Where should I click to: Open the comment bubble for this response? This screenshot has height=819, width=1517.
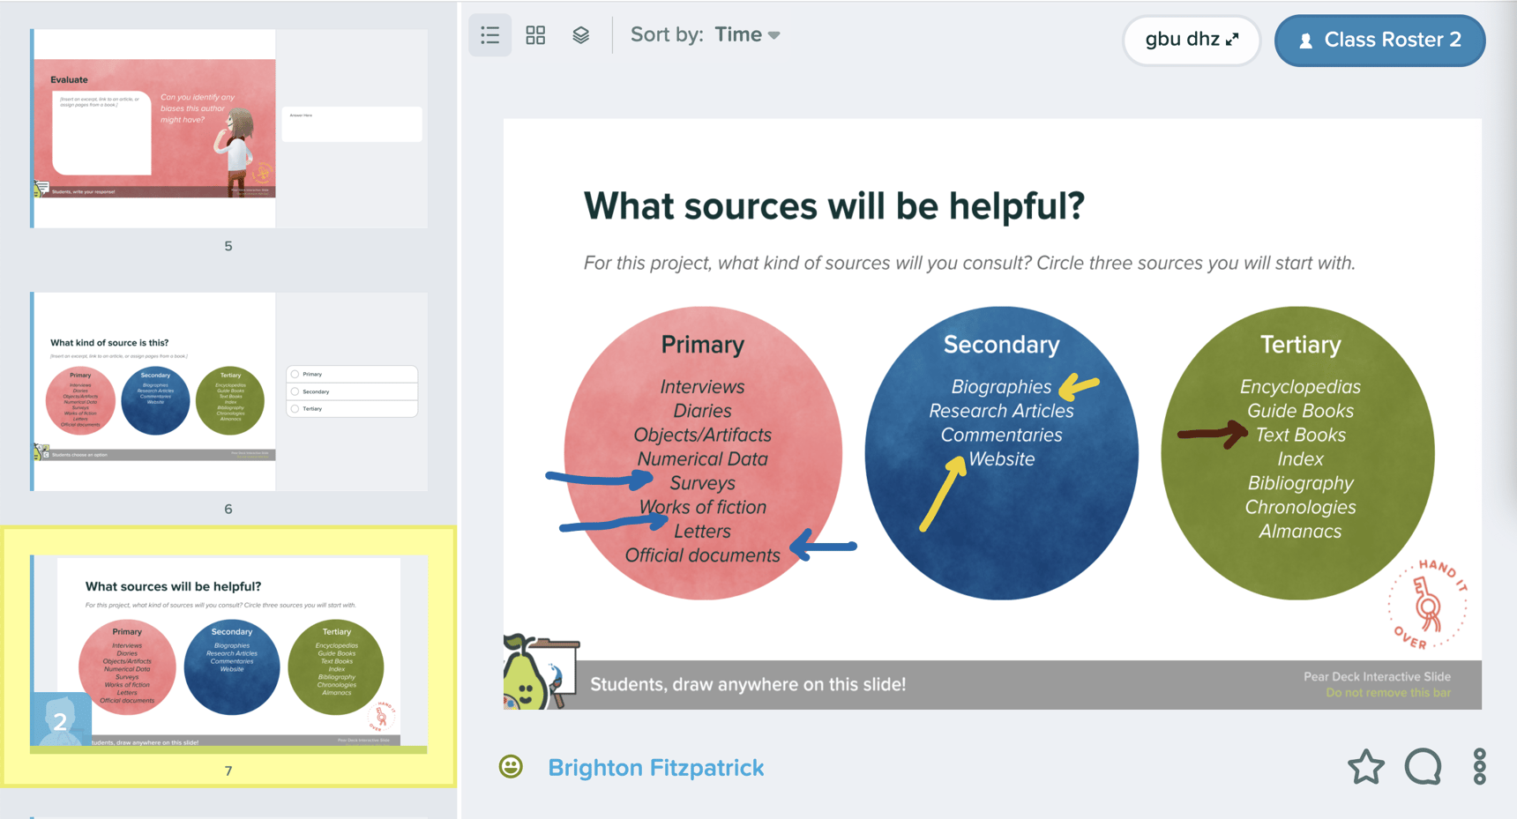[1423, 767]
